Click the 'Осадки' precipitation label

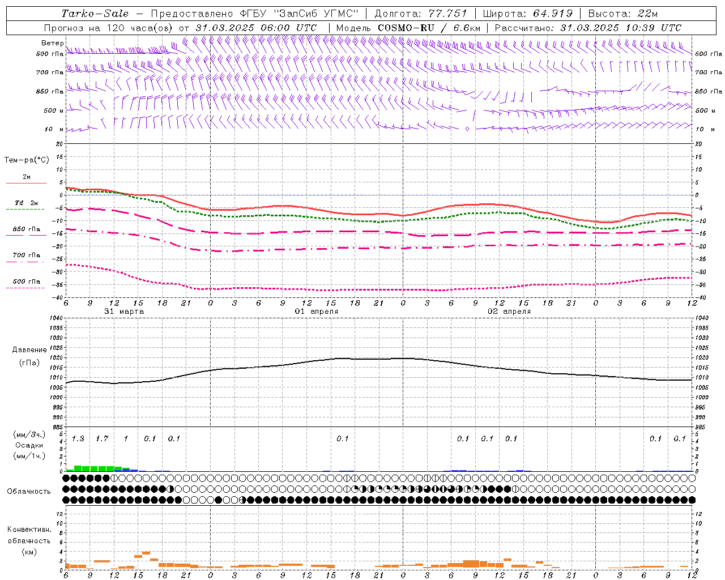(29, 445)
